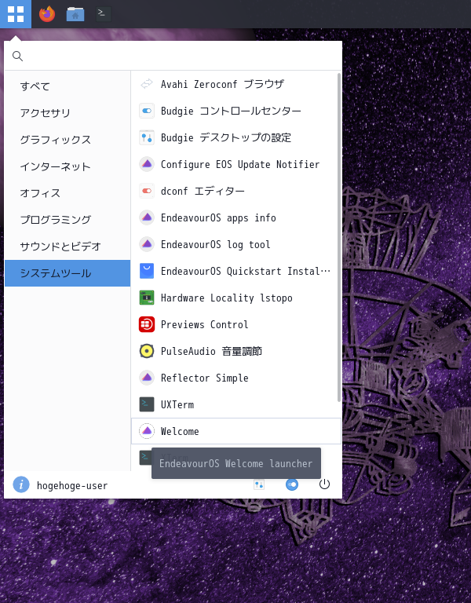Click the UXTerm label
This screenshot has height=603, width=471.
pyautogui.click(x=177, y=404)
